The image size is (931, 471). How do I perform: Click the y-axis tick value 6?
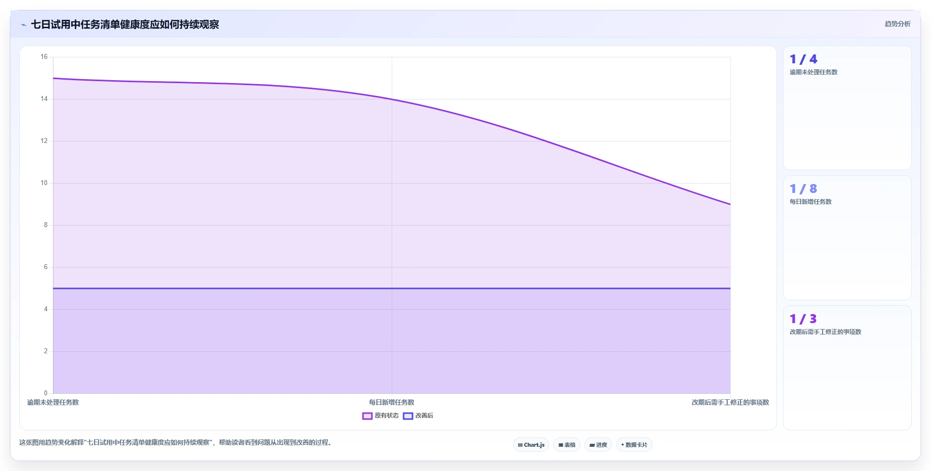point(46,267)
